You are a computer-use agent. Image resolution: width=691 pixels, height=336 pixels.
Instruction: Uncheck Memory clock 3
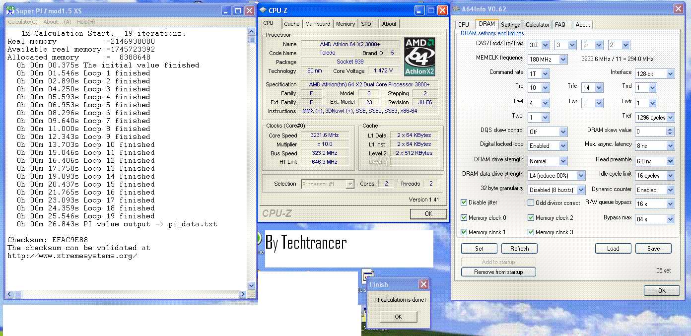tap(531, 232)
